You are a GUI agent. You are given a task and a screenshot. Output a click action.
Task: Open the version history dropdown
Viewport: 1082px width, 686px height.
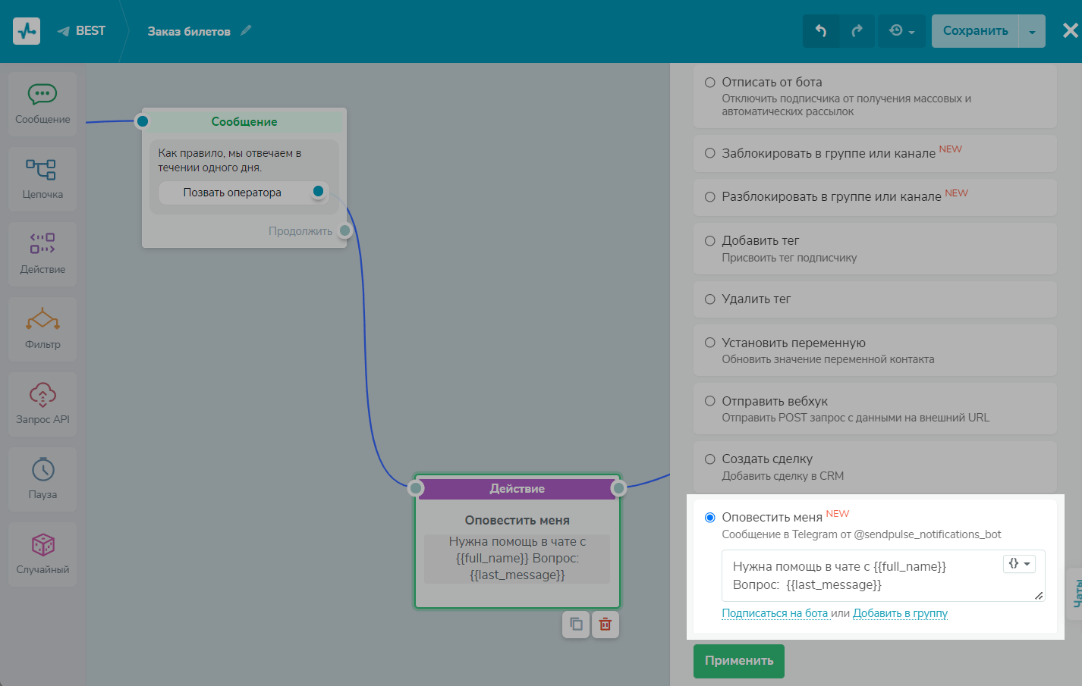point(901,31)
